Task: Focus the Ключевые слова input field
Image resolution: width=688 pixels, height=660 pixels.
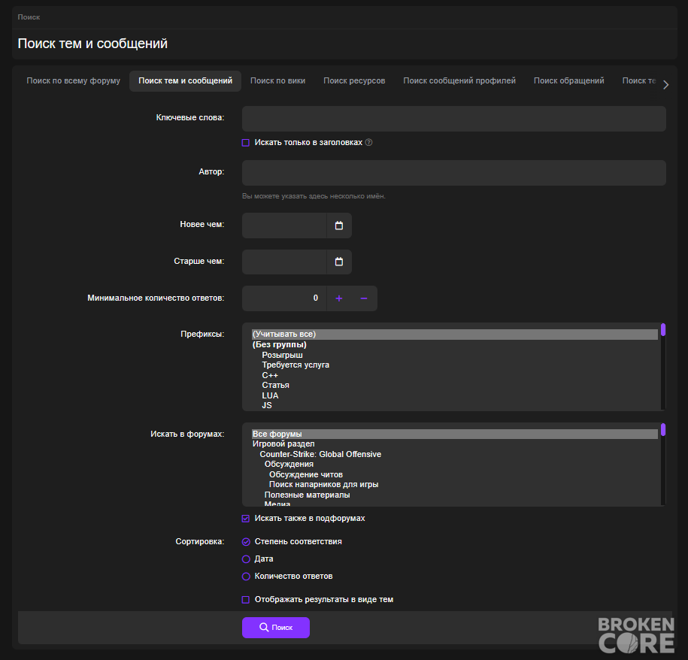Action: point(453,119)
